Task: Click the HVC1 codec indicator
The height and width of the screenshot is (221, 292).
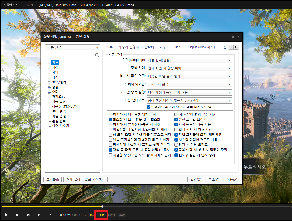Action: [x=112, y=215]
